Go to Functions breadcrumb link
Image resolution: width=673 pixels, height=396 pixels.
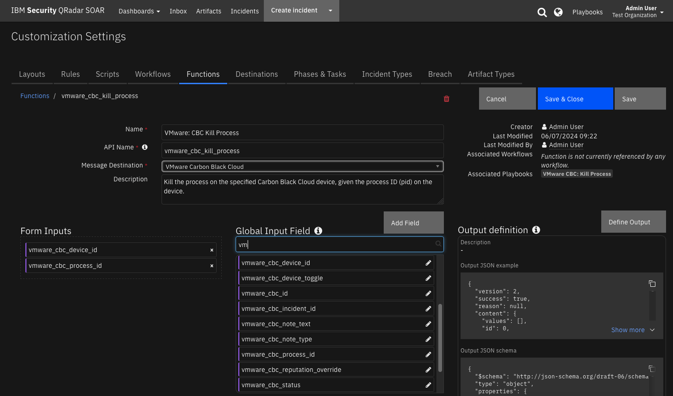click(35, 96)
